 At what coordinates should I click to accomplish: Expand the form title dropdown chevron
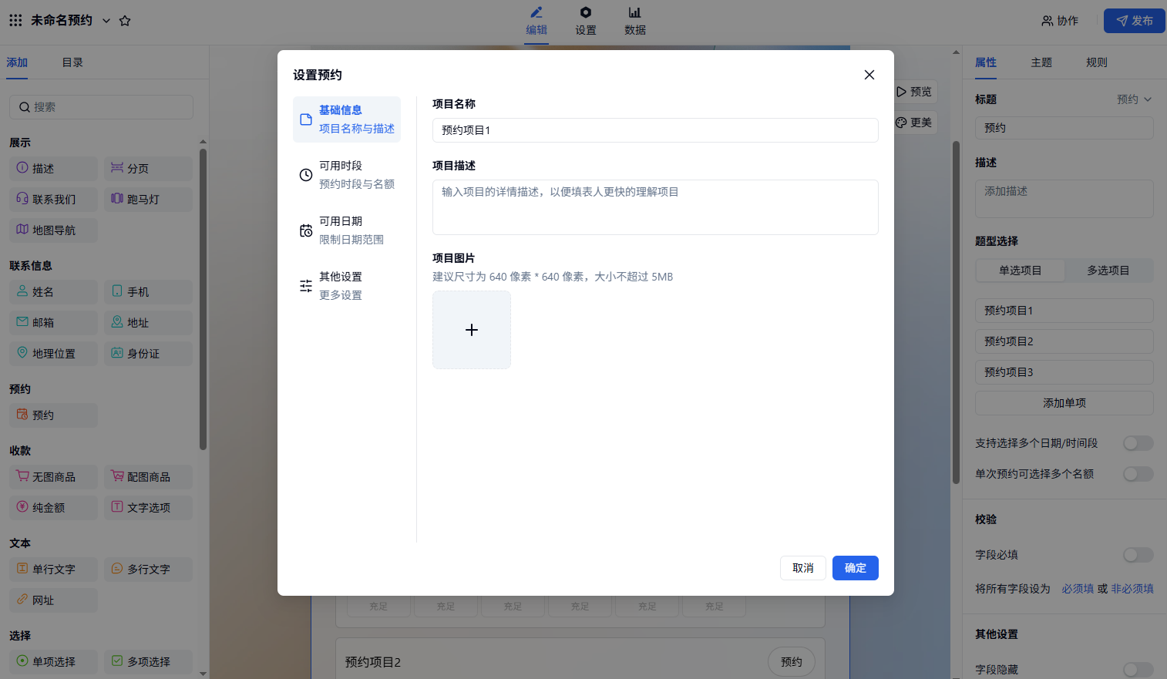106,21
